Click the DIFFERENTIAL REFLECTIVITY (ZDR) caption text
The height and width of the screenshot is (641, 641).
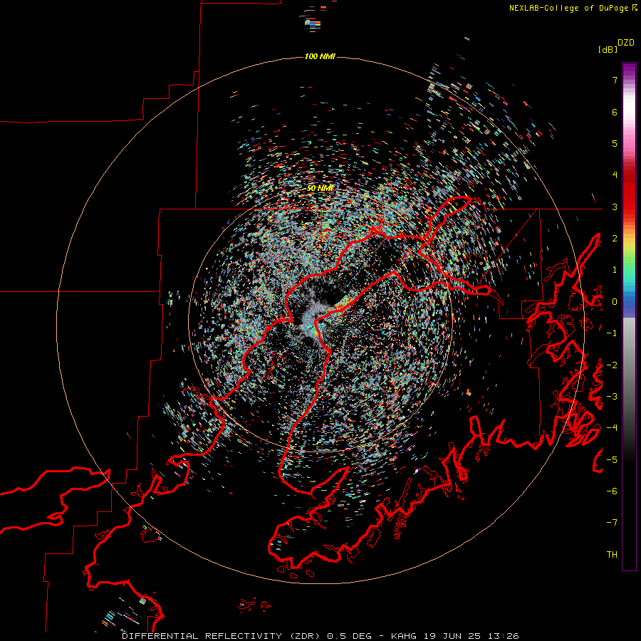[222, 636]
